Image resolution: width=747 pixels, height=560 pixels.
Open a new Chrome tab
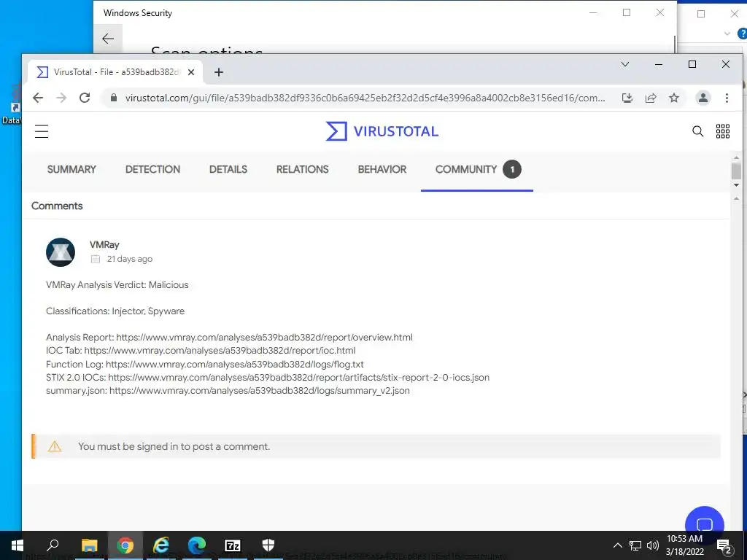point(219,72)
